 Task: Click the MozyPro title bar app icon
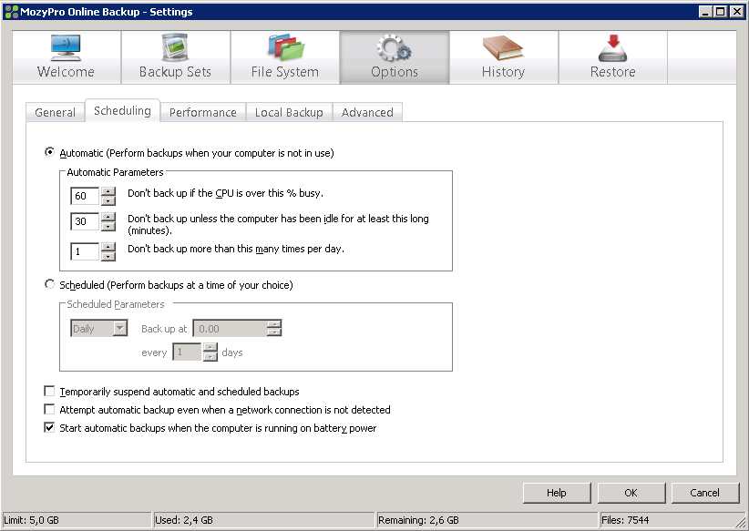point(11,12)
